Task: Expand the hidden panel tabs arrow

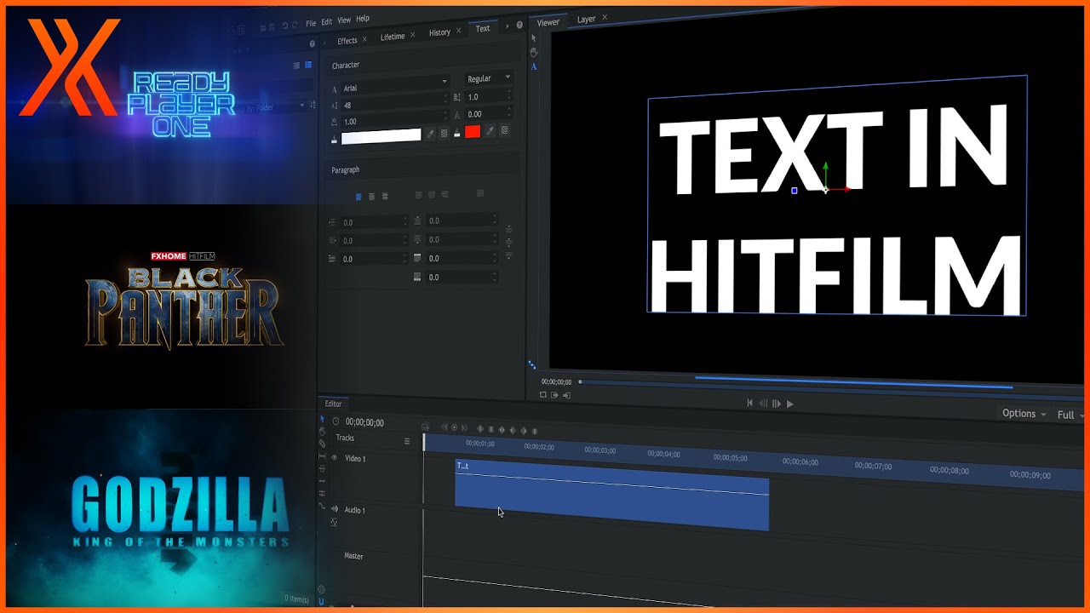Action: click(x=509, y=26)
